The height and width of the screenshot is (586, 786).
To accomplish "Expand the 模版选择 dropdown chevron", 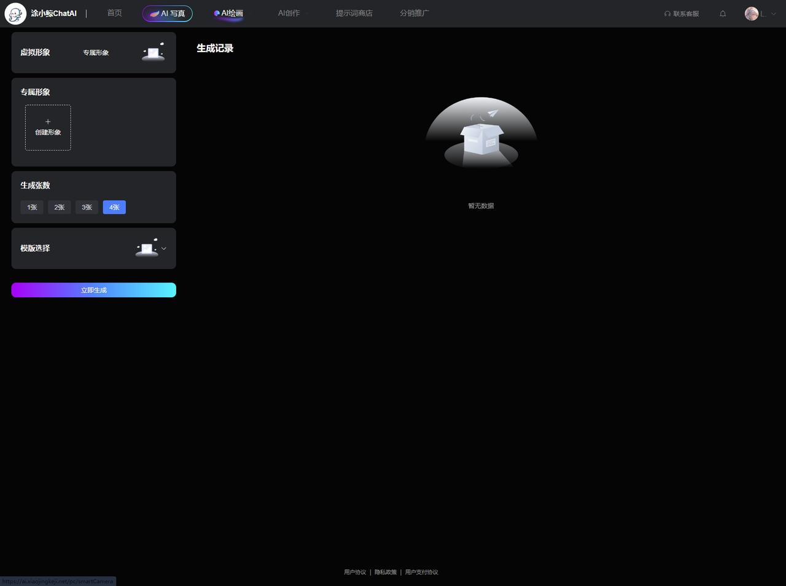I will (164, 249).
